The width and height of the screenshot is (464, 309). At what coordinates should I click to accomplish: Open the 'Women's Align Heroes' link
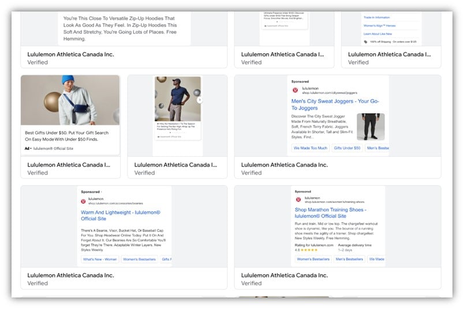[x=379, y=26]
